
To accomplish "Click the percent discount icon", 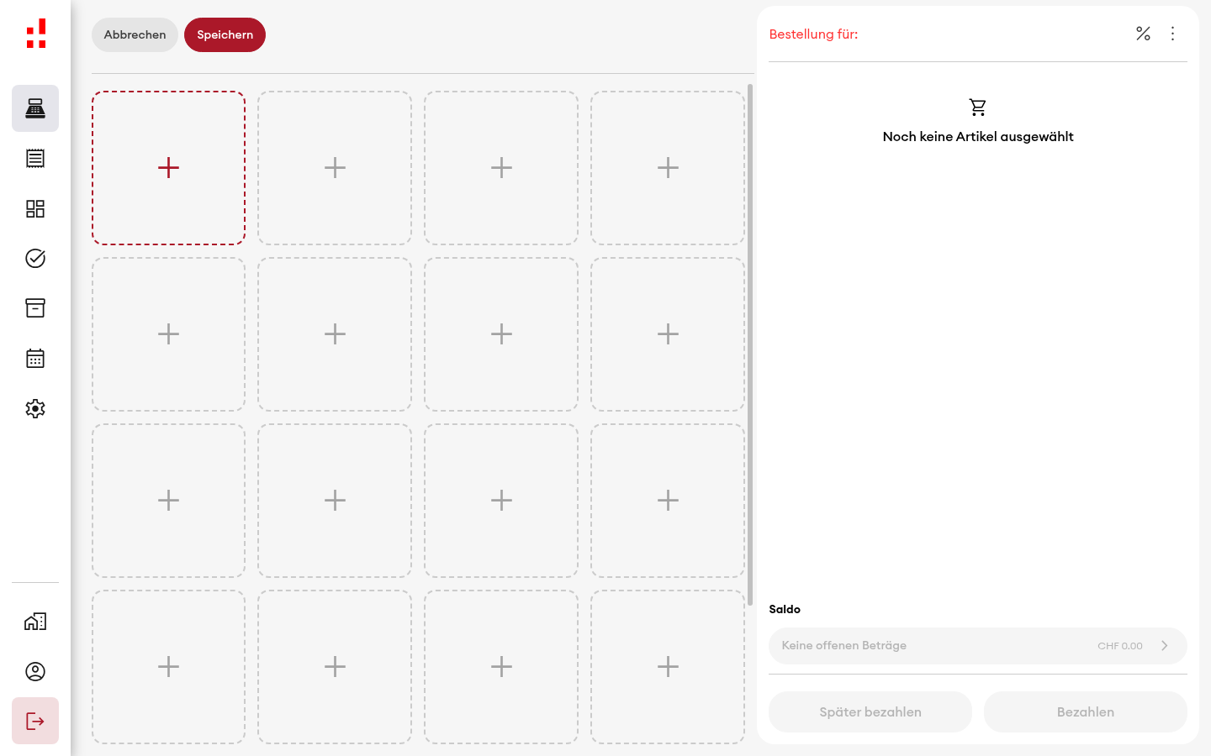I will pyautogui.click(x=1143, y=34).
